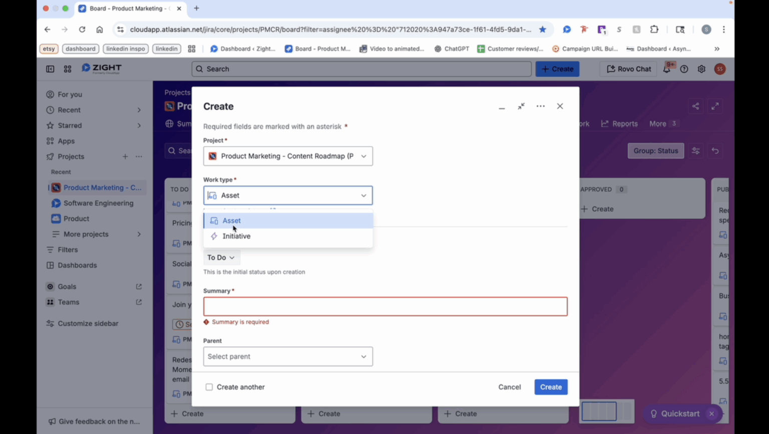Viewport: 769px width, 434px height.
Task: Click inside the Summary input field
Action: click(384, 306)
